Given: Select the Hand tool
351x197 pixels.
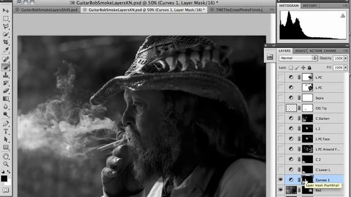Looking at the screenshot, I should 6,156.
